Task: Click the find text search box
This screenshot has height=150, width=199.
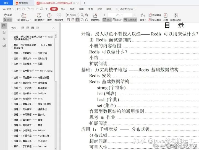Action: pos(125,9)
